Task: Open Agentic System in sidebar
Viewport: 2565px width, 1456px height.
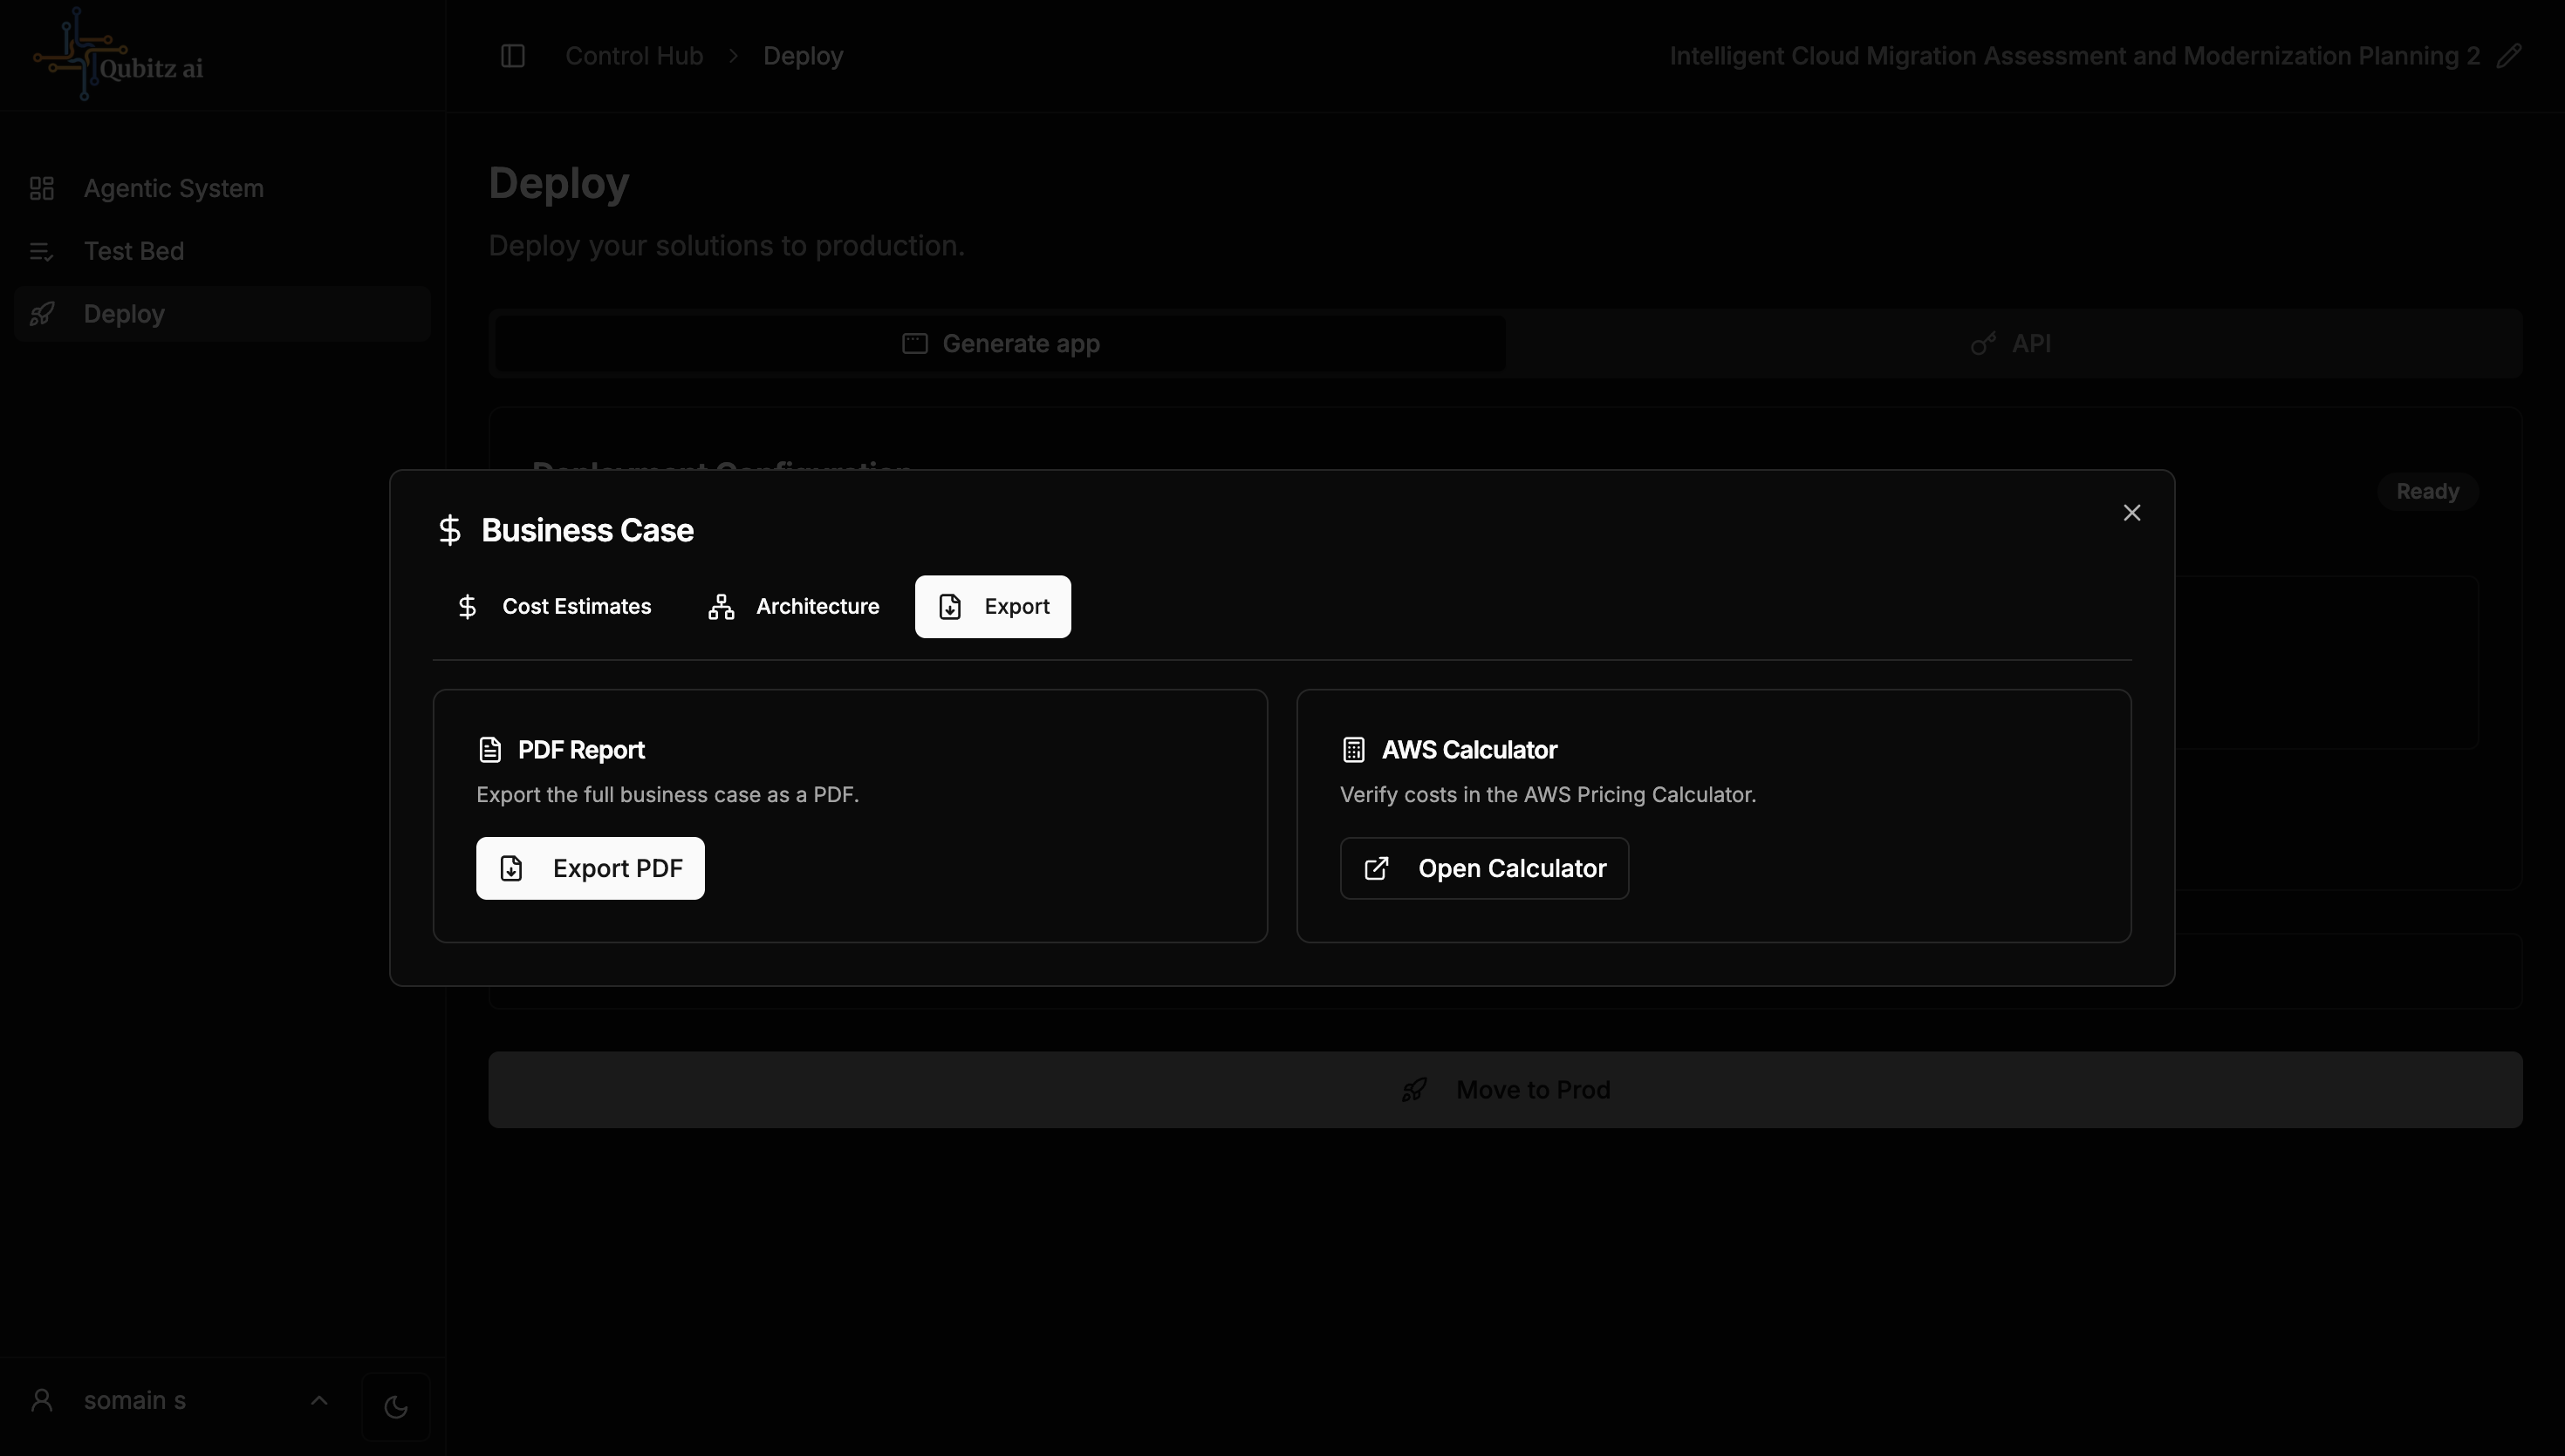Action: click(173, 188)
